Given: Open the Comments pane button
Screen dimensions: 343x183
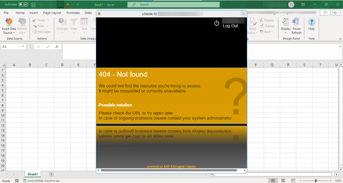Looking at the screenshot, I should 325,13.
